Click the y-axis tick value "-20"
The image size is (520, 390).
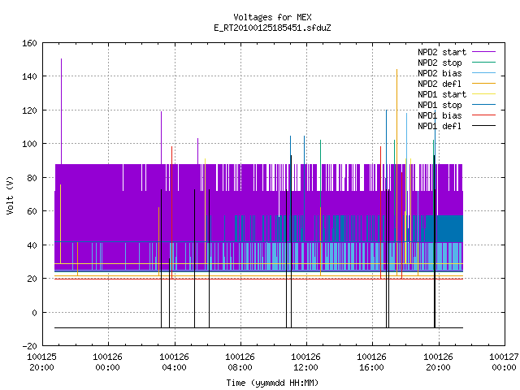[x=29, y=346]
